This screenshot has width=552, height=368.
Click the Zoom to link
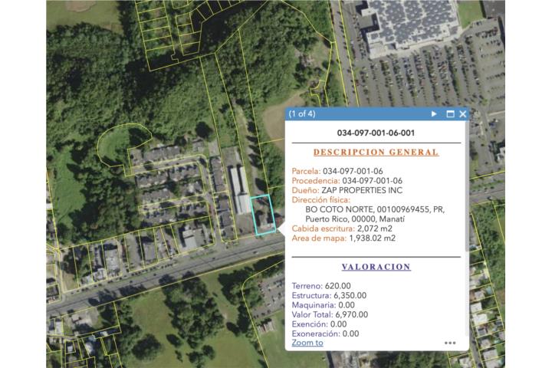307,343
